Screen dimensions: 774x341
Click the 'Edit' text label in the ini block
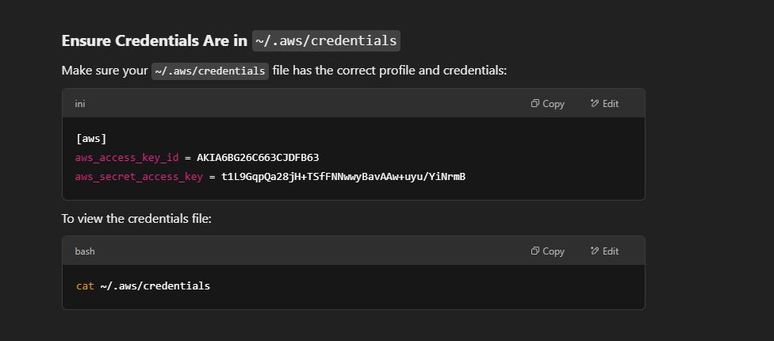click(611, 104)
